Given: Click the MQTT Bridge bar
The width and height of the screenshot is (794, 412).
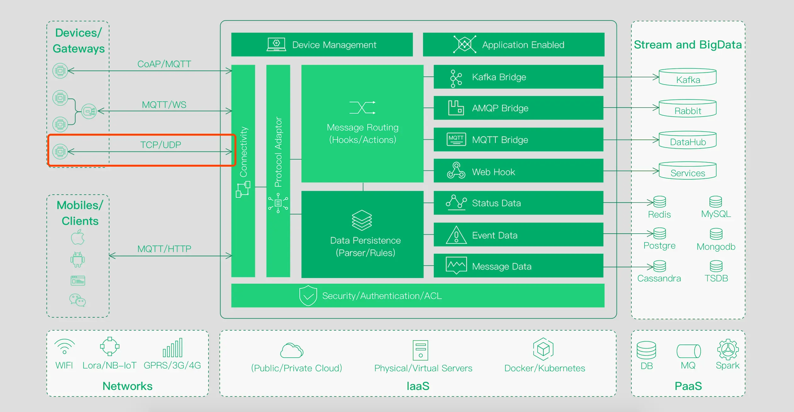Looking at the screenshot, I should [518, 140].
